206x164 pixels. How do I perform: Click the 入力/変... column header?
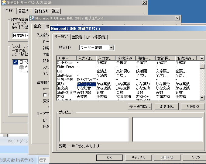pos(86,58)
